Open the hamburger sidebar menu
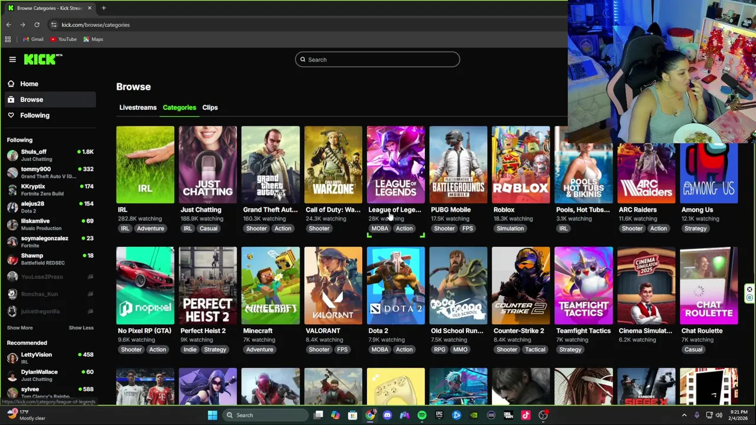Viewport: 756px width, 425px height. [x=12, y=59]
